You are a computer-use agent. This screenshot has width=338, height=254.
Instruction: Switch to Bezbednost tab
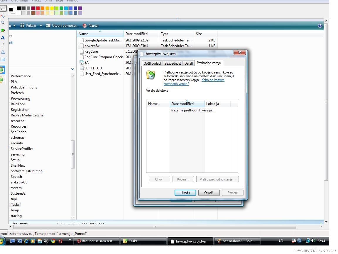[173, 63]
